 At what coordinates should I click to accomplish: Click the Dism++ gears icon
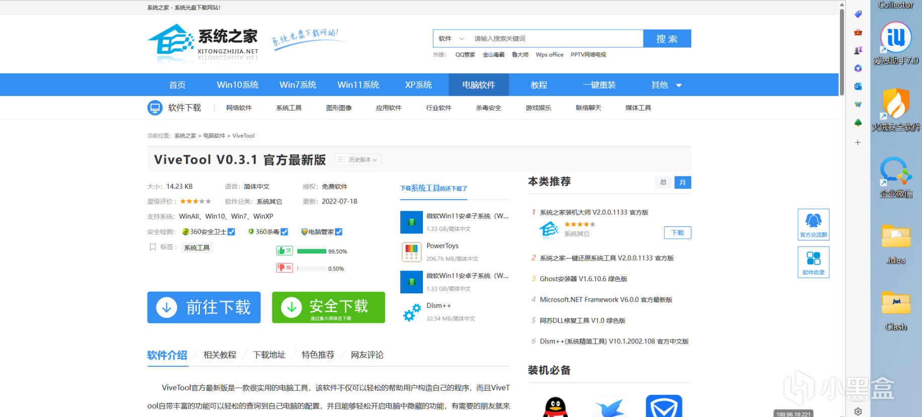[411, 312]
